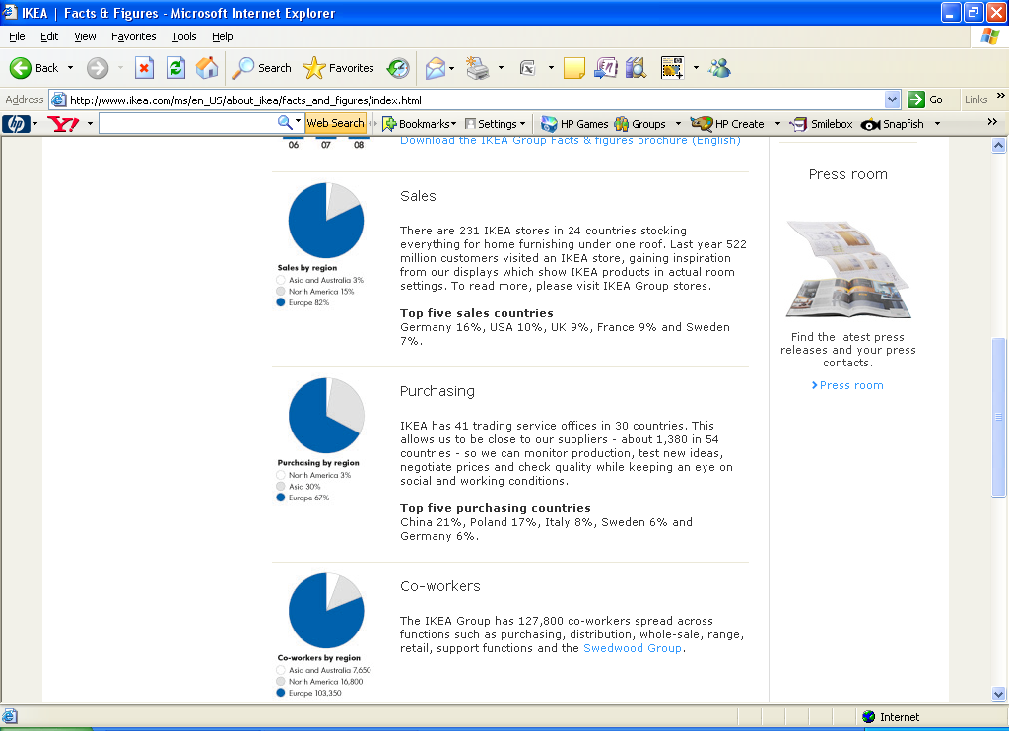Viewport: 1009px width, 731px height.
Task: Click inside the Yahoo search text box
Action: [187, 124]
